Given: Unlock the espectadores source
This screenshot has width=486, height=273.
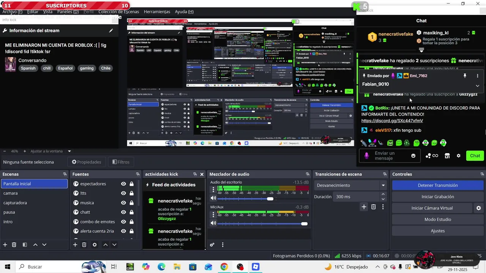Looking at the screenshot, I should 131,184.
